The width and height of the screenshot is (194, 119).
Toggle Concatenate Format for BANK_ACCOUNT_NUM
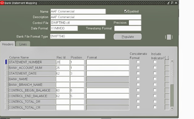[x=138, y=67]
